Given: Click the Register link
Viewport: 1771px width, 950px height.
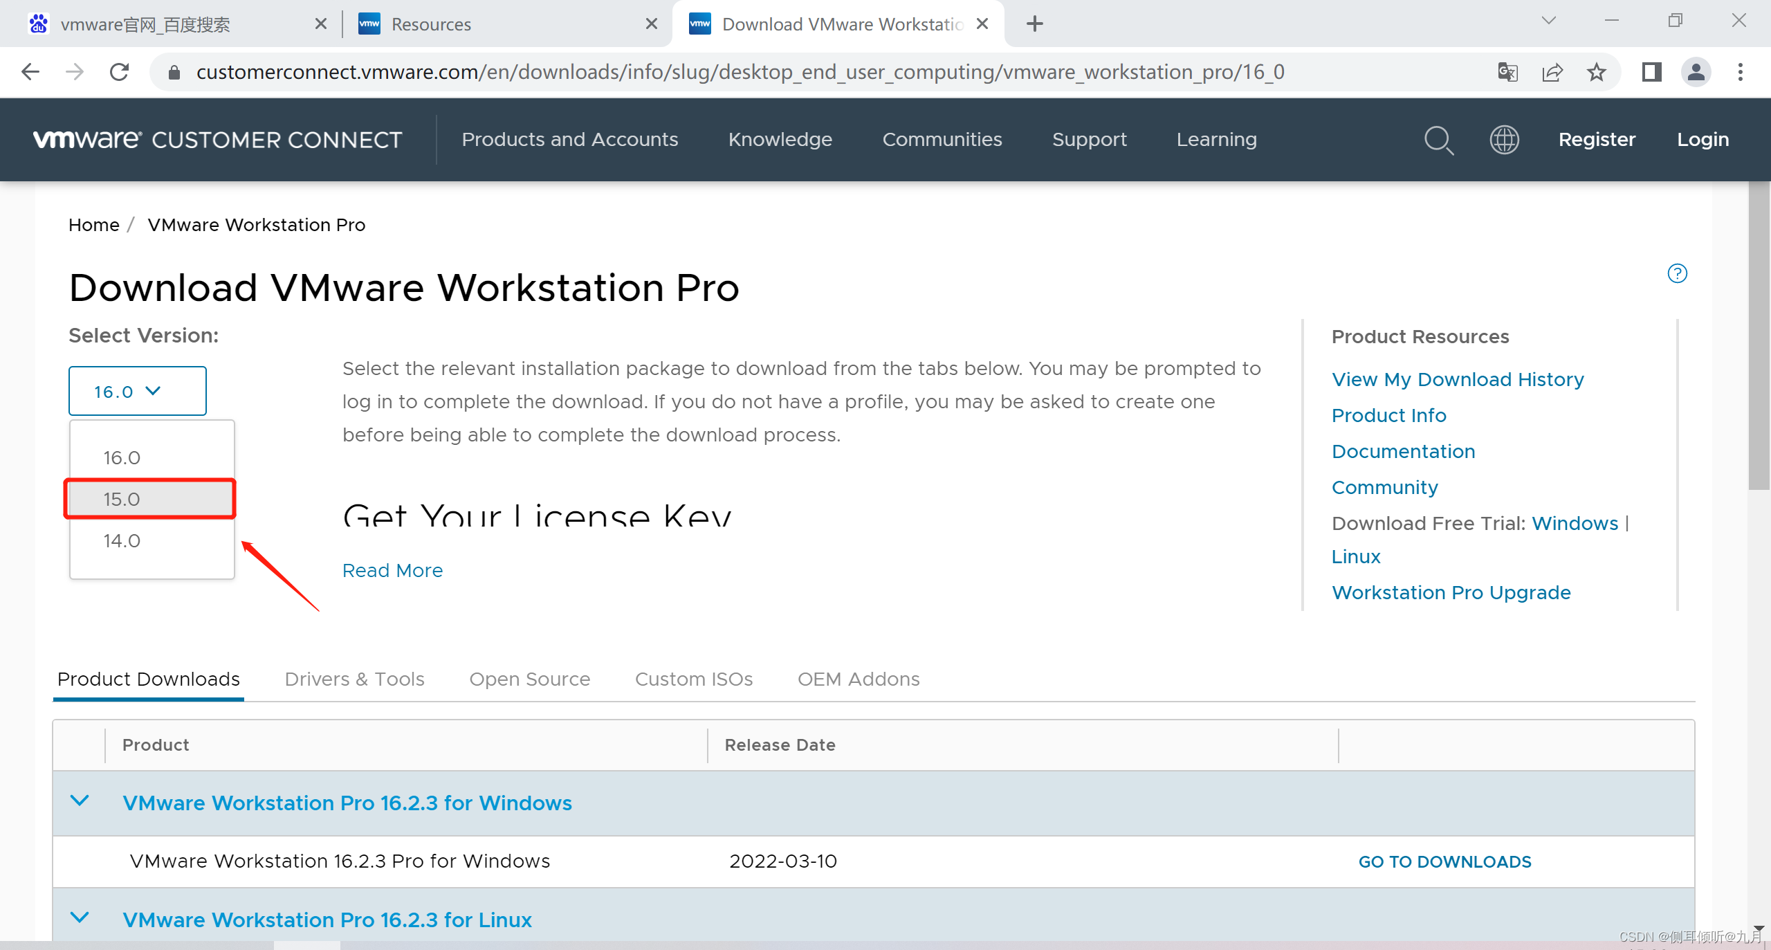Looking at the screenshot, I should tap(1597, 140).
